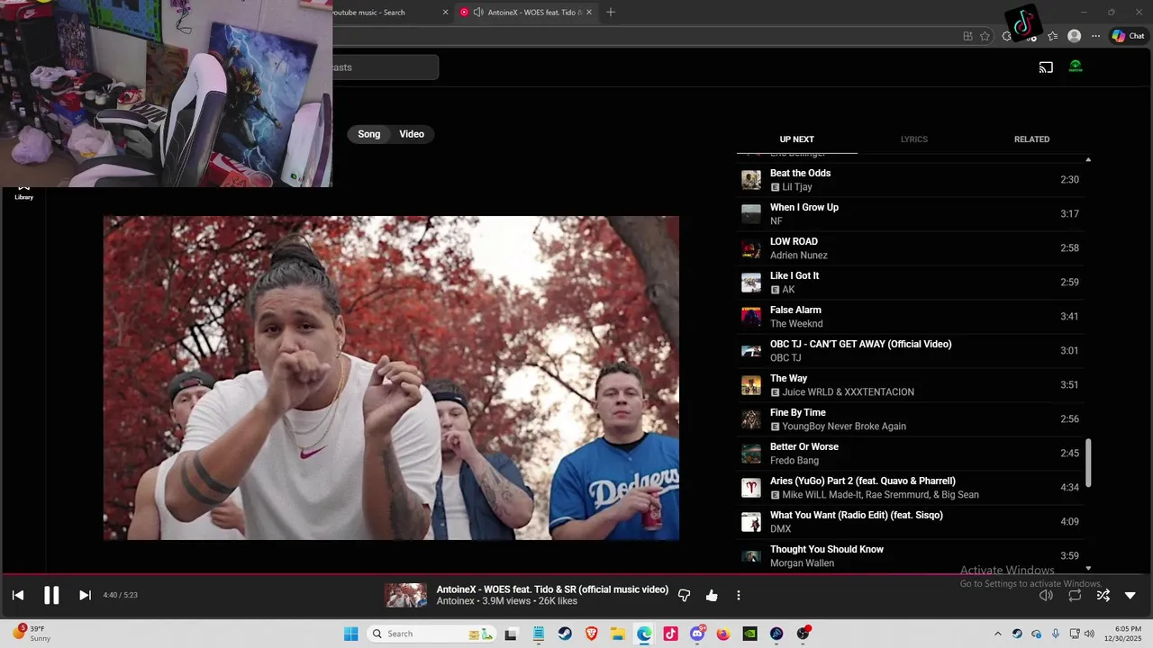1153x648 pixels.
Task: Add this page to favorites
Action: pyautogui.click(x=985, y=36)
